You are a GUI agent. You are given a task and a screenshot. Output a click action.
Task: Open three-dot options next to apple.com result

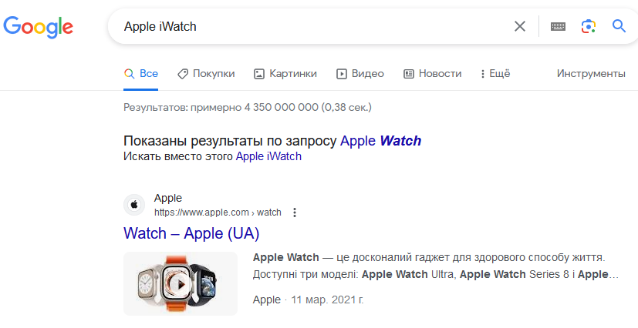[295, 213]
